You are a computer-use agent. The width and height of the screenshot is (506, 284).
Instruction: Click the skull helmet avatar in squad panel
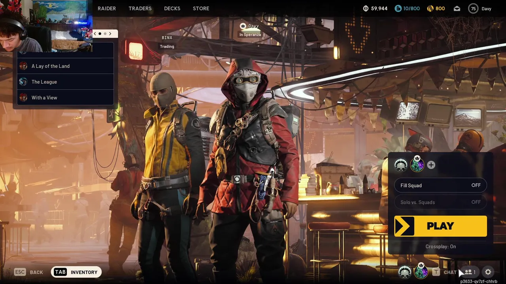pos(401,165)
